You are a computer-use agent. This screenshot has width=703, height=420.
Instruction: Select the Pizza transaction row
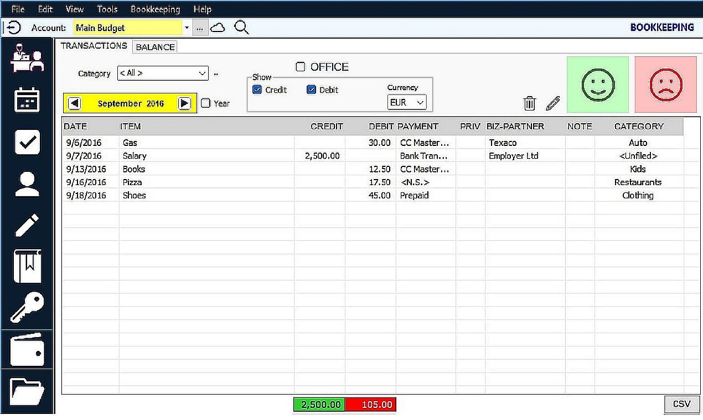point(373,182)
